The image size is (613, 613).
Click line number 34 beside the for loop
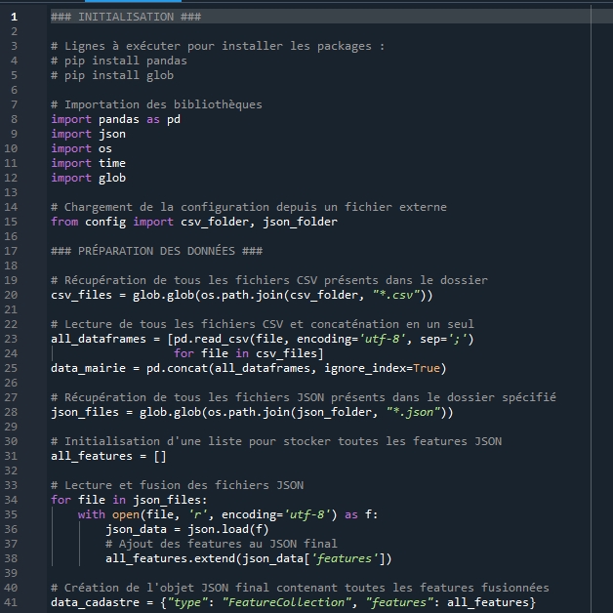[x=15, y=500]
